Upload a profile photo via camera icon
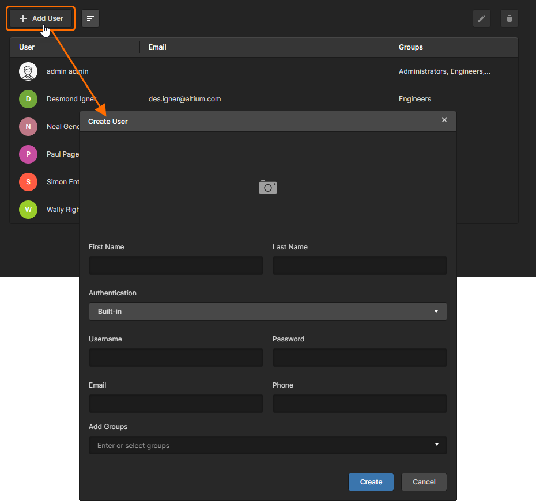This screenshot has height=501, width=536. click(267, 187)
